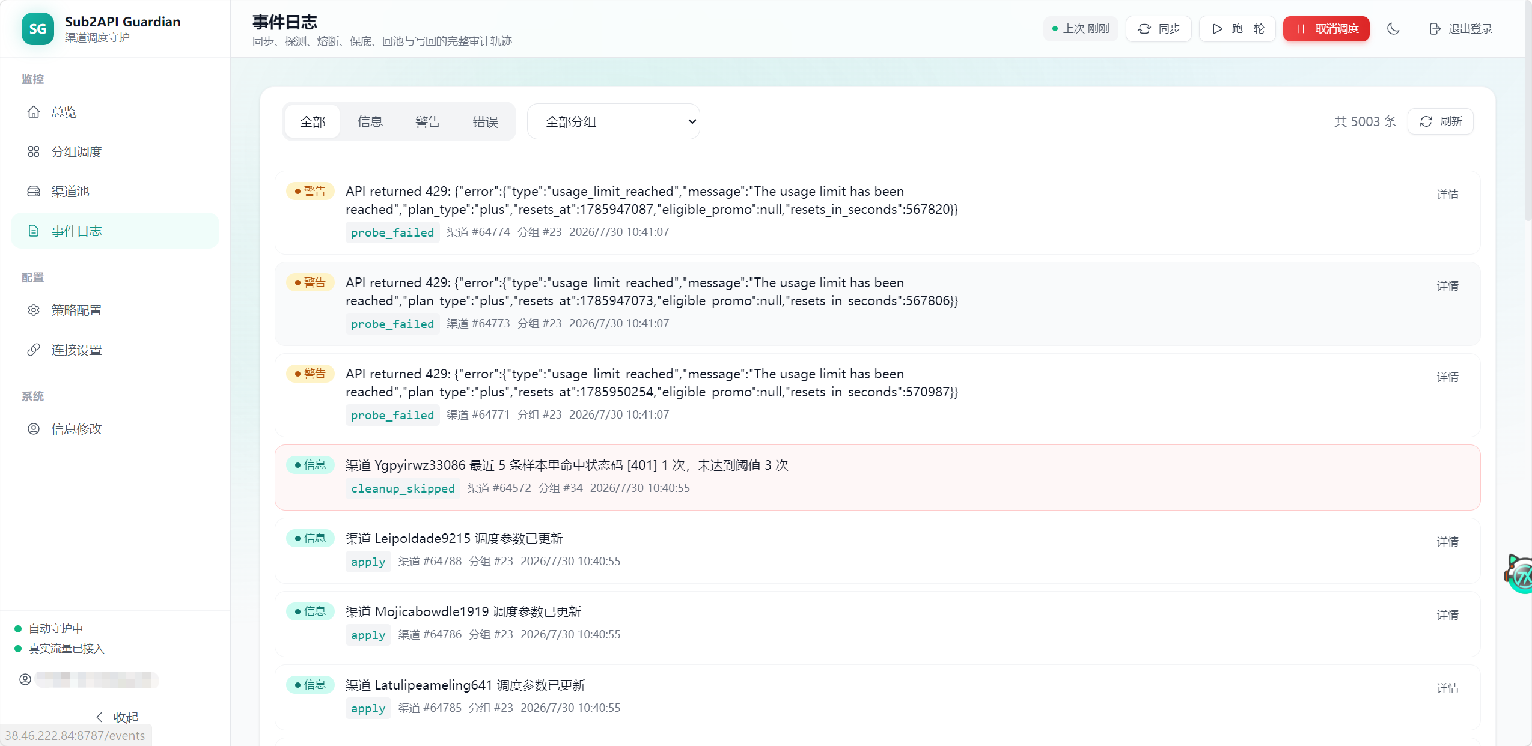Click 上次 刚刚 status indicator

(1081, 29)
